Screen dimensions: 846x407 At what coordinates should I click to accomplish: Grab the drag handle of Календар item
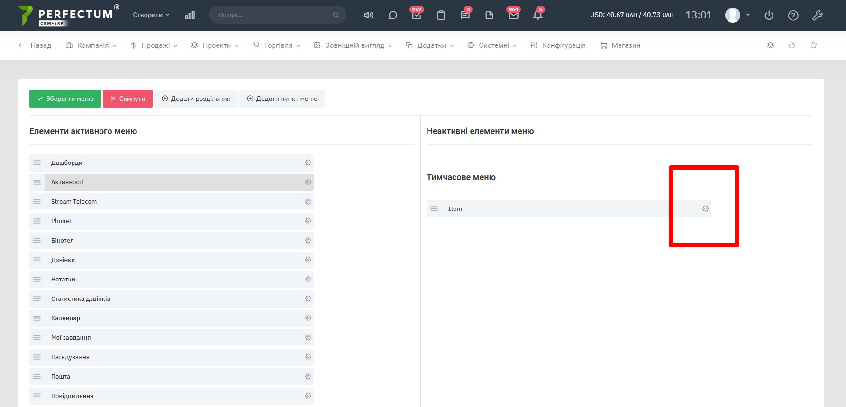(x=37, y=318)
